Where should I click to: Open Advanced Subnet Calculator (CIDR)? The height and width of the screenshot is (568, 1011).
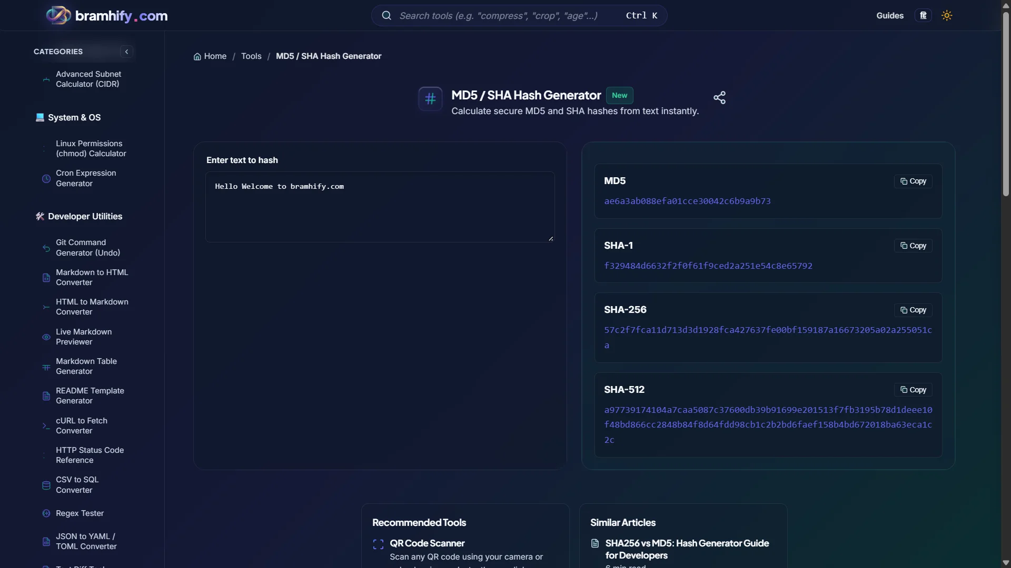88,79
